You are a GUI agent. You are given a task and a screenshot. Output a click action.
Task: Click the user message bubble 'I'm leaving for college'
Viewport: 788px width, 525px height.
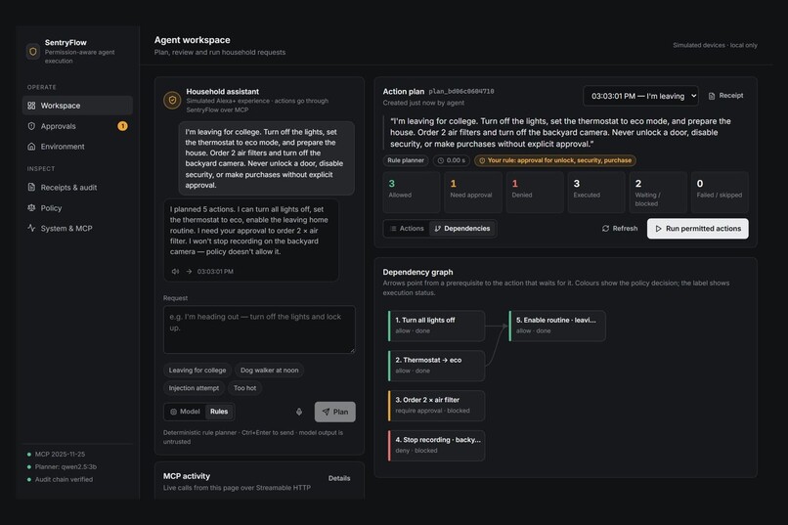[x=266, y=158]
